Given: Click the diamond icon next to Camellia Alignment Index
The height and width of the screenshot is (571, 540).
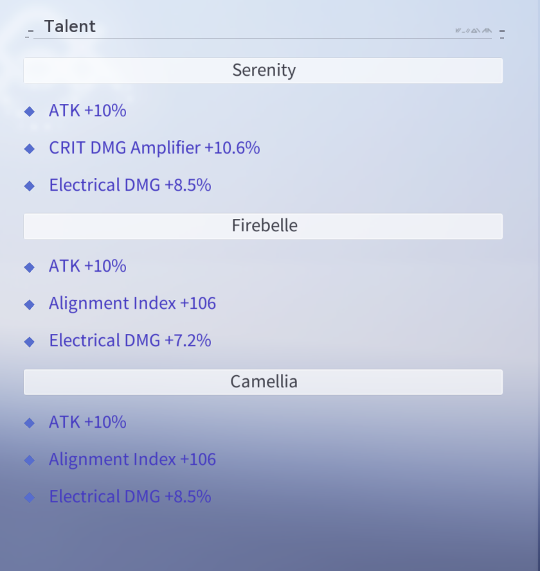Looking at the screenshot, I should point(30,460).
